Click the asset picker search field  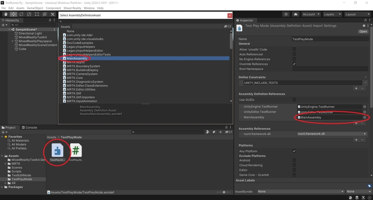tap(145, 21)
